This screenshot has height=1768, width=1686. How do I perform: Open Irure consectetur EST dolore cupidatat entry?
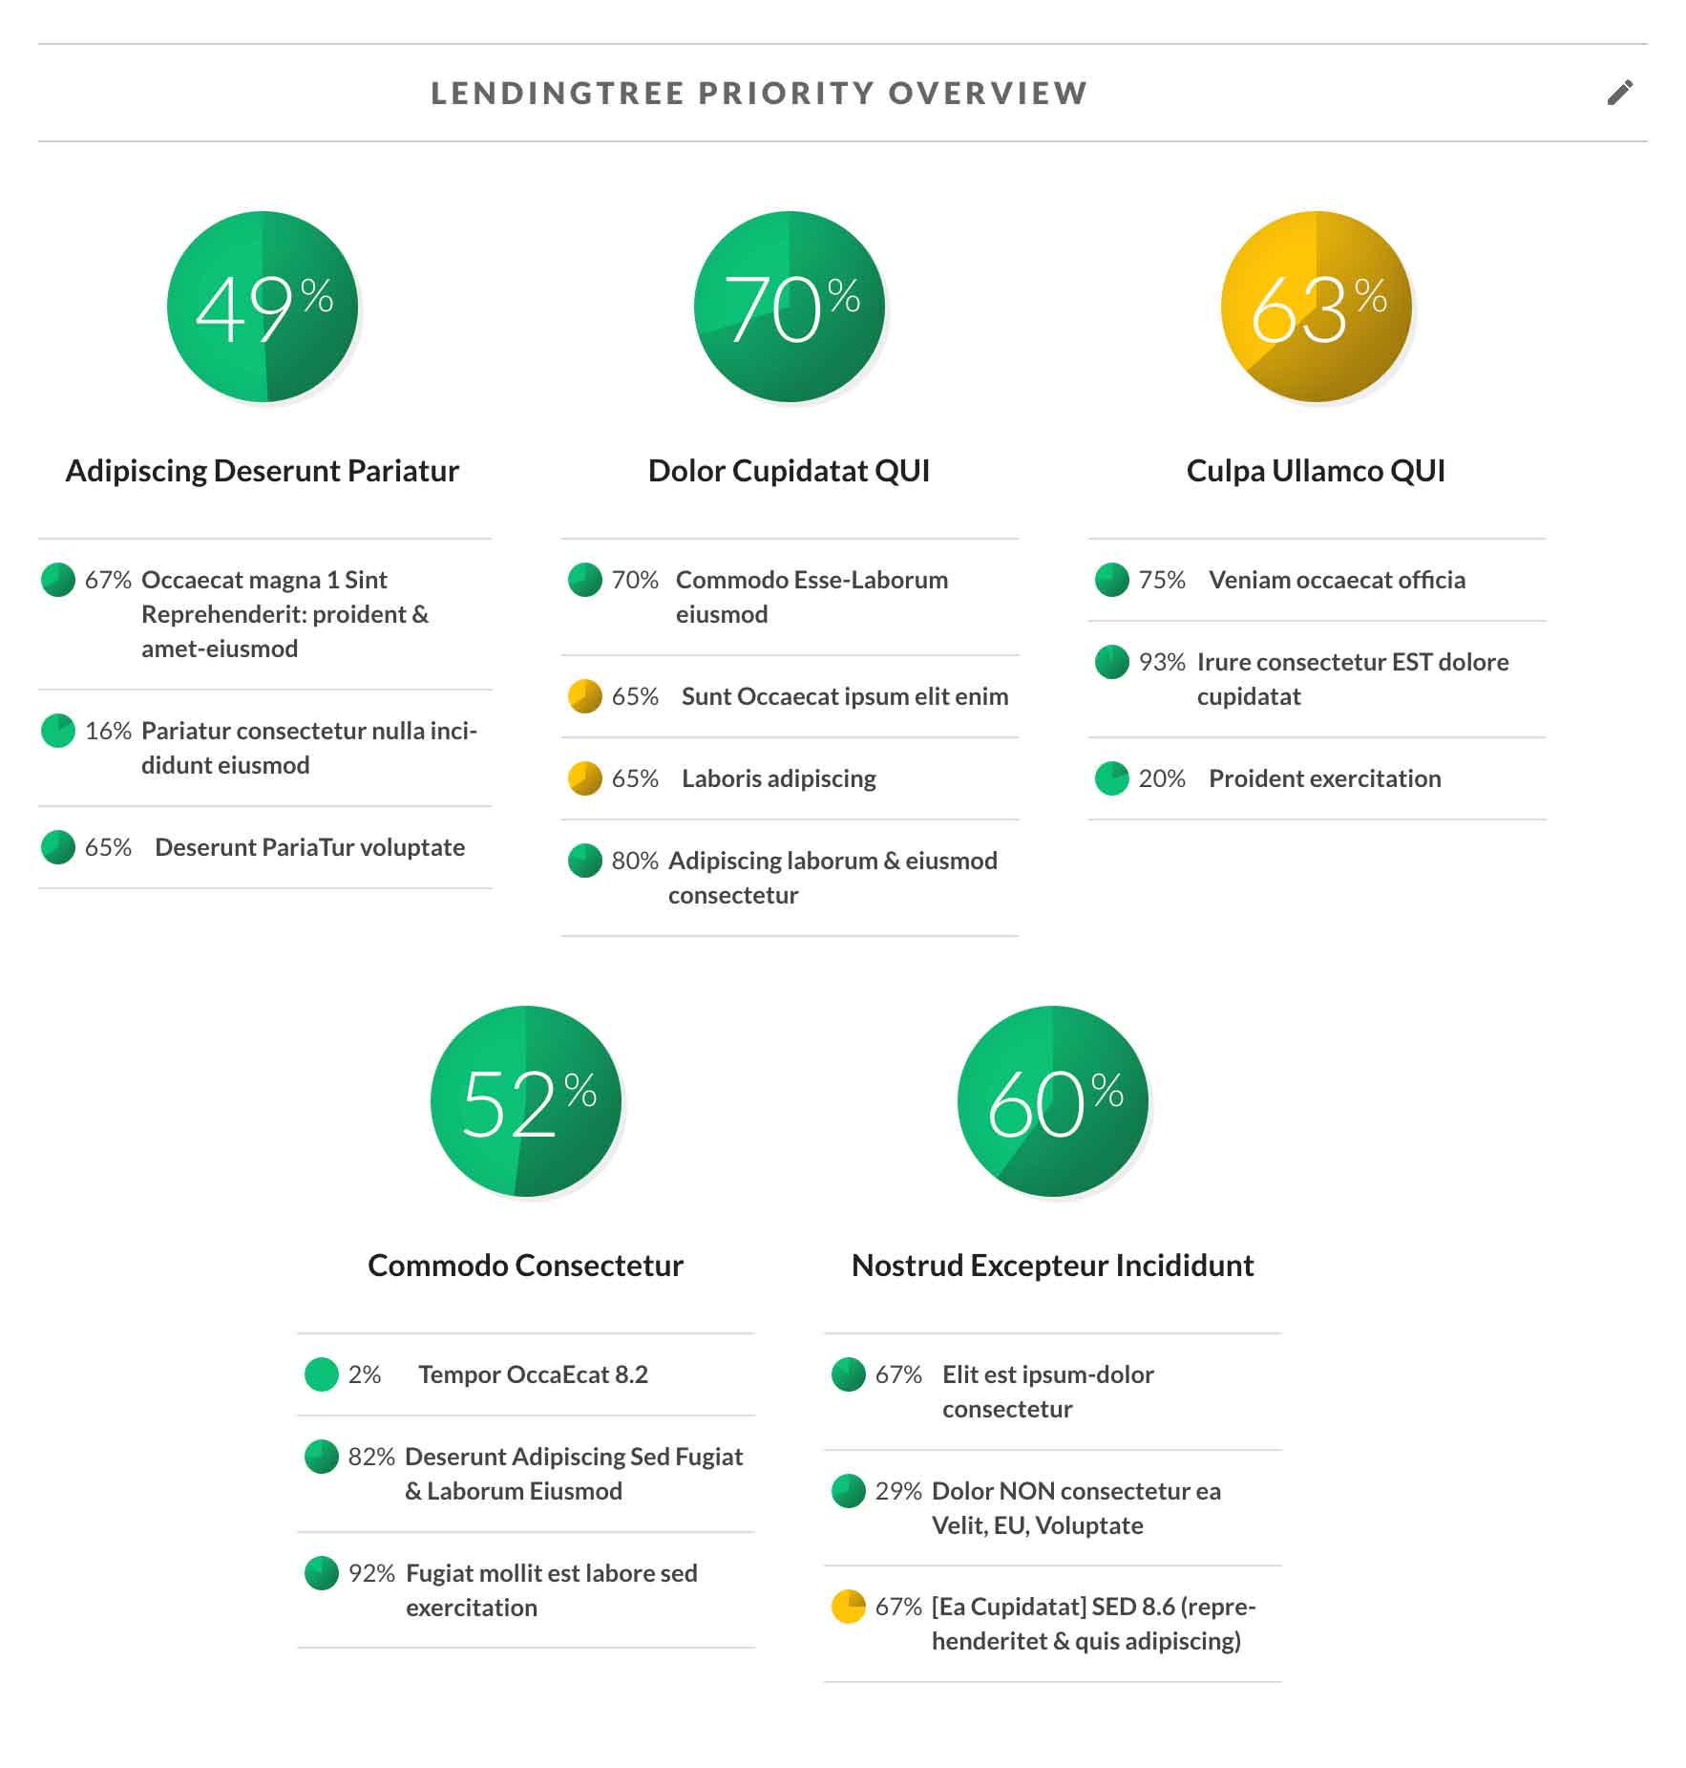point(1353,679)
